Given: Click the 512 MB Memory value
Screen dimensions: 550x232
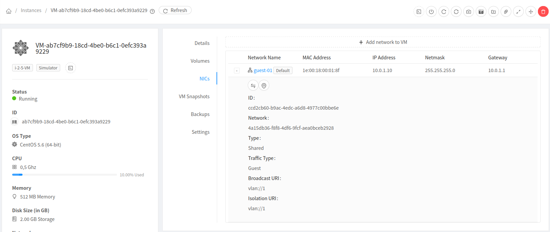Looking at the screenshot, I should point(38,197).
